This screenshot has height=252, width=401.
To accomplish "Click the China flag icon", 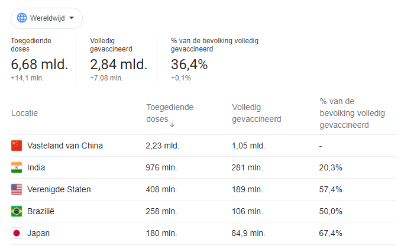I will (17, 146).
